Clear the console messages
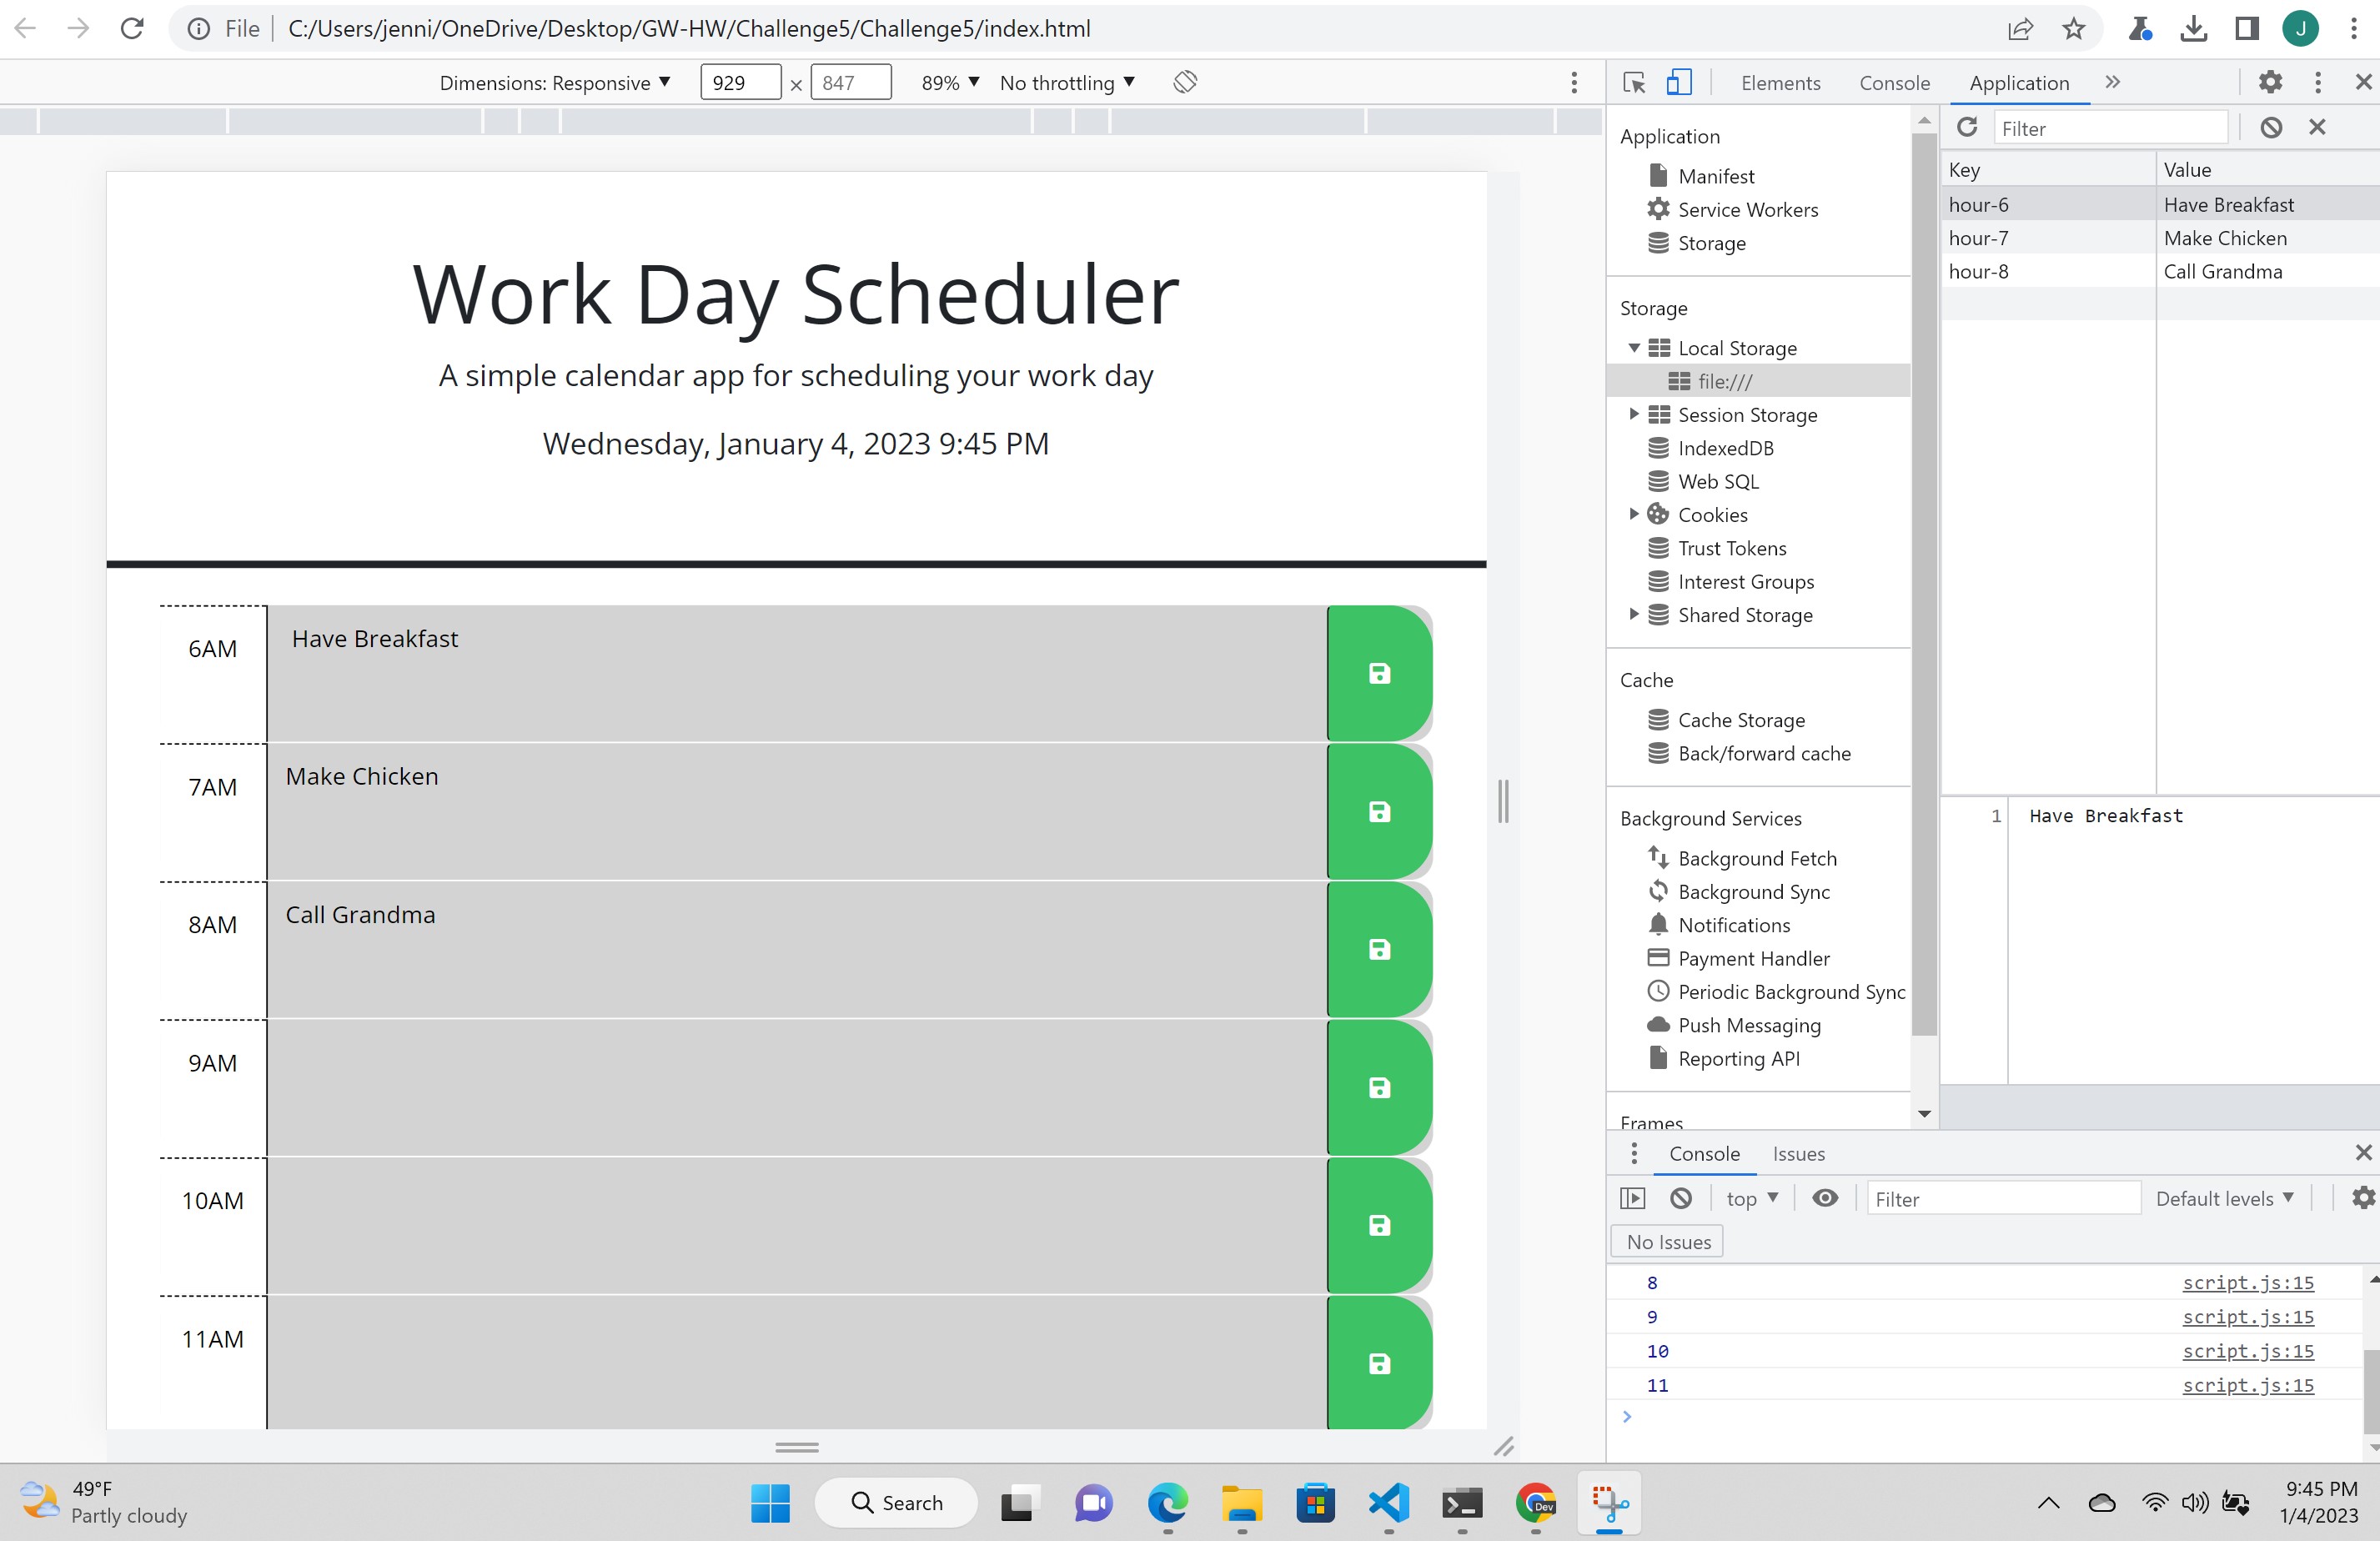The width and height of the screenshot is (2380, 1541). click(x=1681, y=1197)
